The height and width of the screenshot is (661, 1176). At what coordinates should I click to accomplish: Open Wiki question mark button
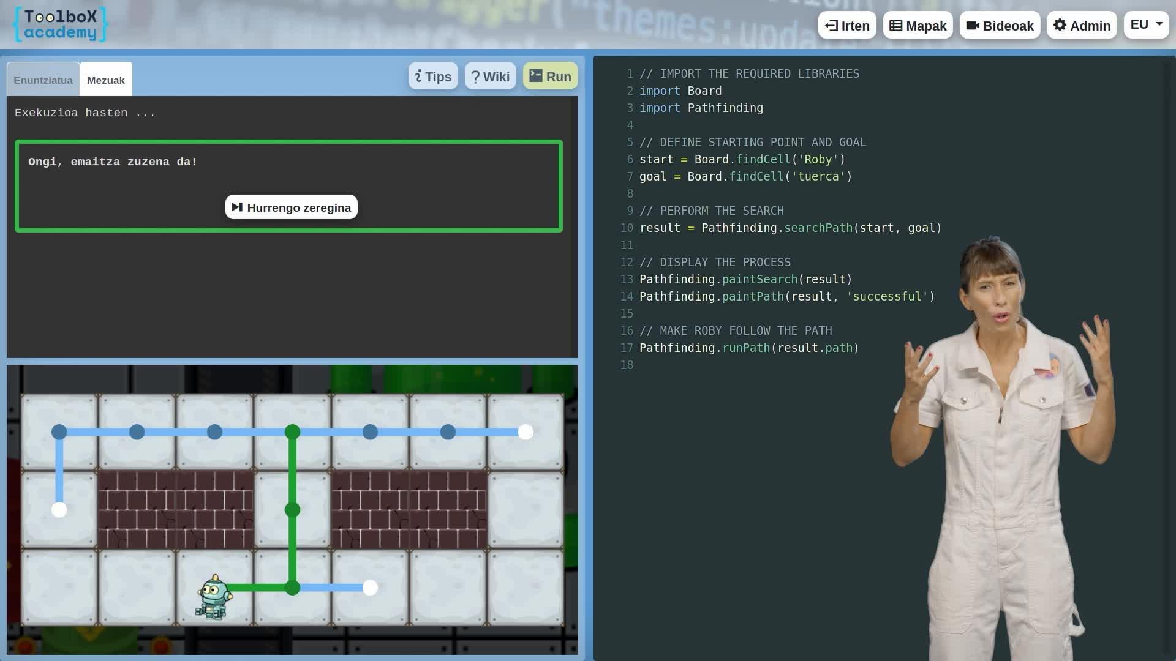[x=490, y=77]
